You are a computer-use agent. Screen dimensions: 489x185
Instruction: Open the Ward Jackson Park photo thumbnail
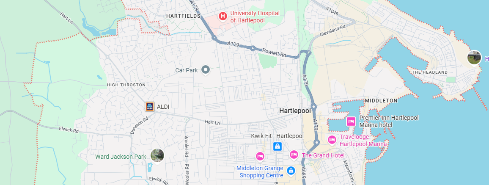point(157,155)
